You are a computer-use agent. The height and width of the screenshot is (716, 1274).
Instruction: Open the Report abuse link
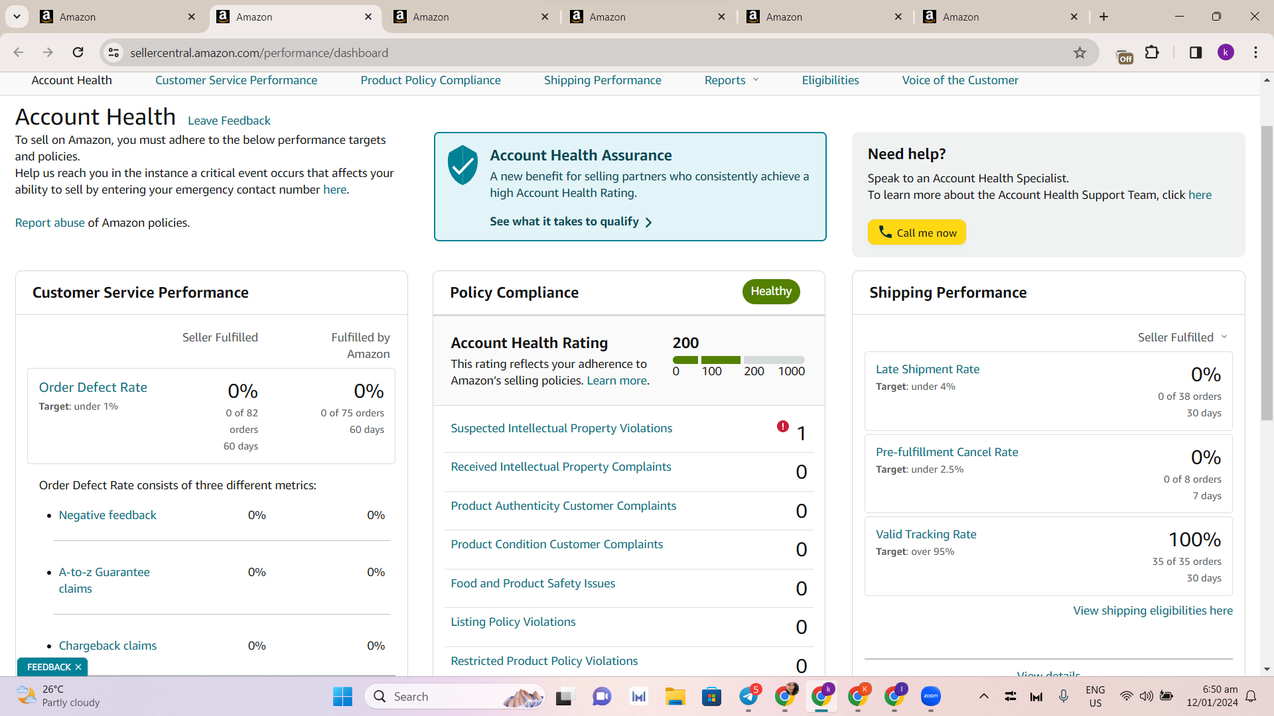(x=50, y=223)
